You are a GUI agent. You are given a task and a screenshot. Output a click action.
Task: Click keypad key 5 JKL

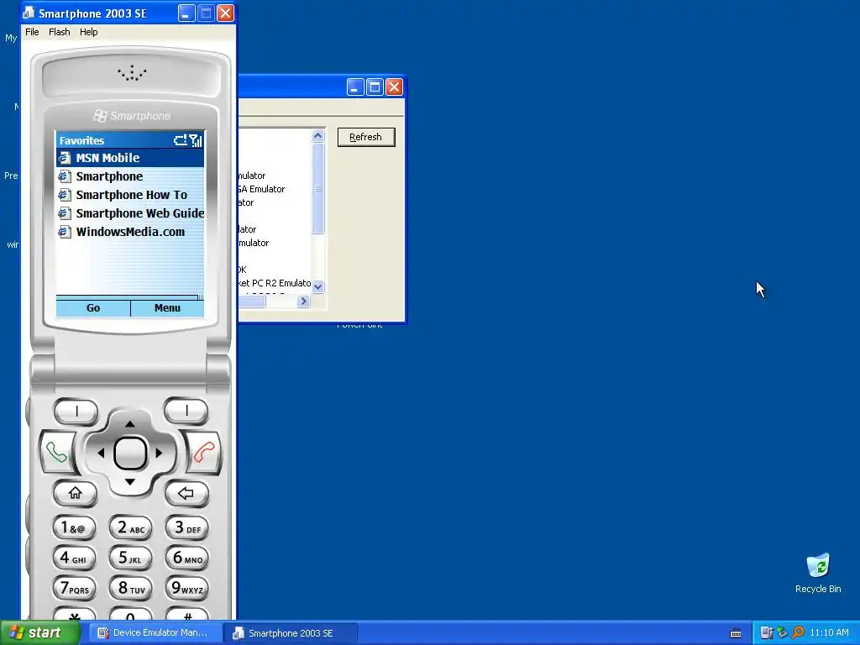point(130,558)
